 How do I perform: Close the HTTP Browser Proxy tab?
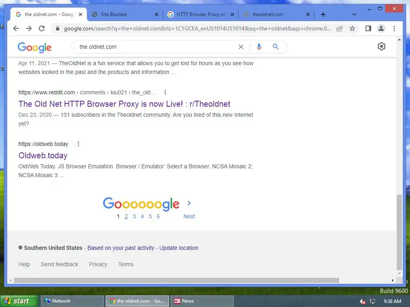[x=232, y=14]
